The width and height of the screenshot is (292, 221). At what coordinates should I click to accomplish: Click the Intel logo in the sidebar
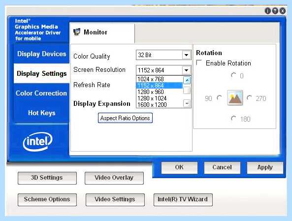(37, 141)
